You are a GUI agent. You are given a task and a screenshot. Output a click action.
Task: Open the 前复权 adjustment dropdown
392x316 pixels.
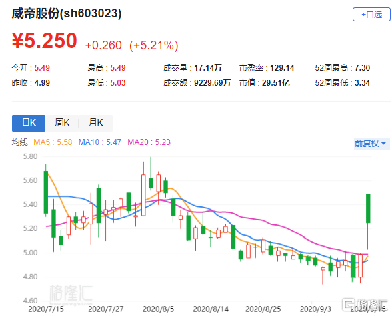(371, 144)
